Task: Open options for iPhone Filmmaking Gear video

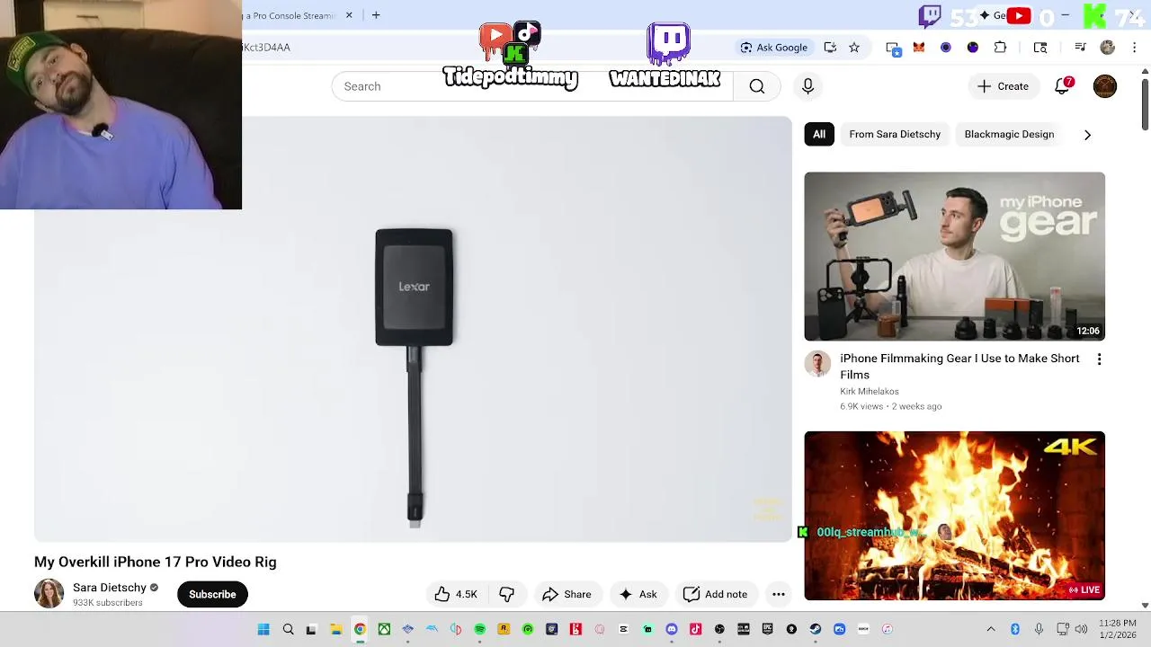Action: pyautogui.click(x=1099, y=359)
